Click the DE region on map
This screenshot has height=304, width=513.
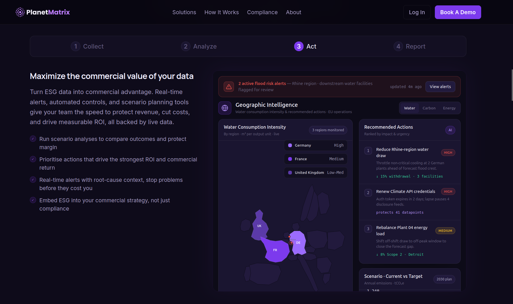coord(298,243)
